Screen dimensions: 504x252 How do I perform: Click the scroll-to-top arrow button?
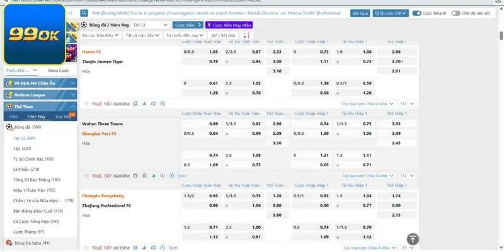(413, 239)
